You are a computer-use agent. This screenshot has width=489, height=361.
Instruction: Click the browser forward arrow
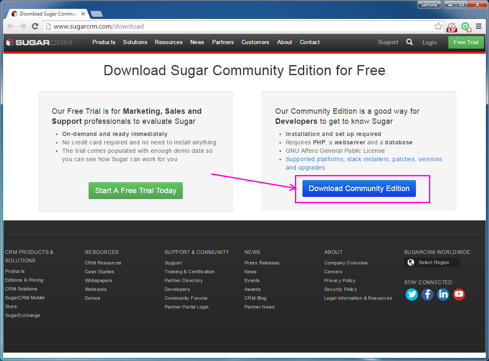23,26
